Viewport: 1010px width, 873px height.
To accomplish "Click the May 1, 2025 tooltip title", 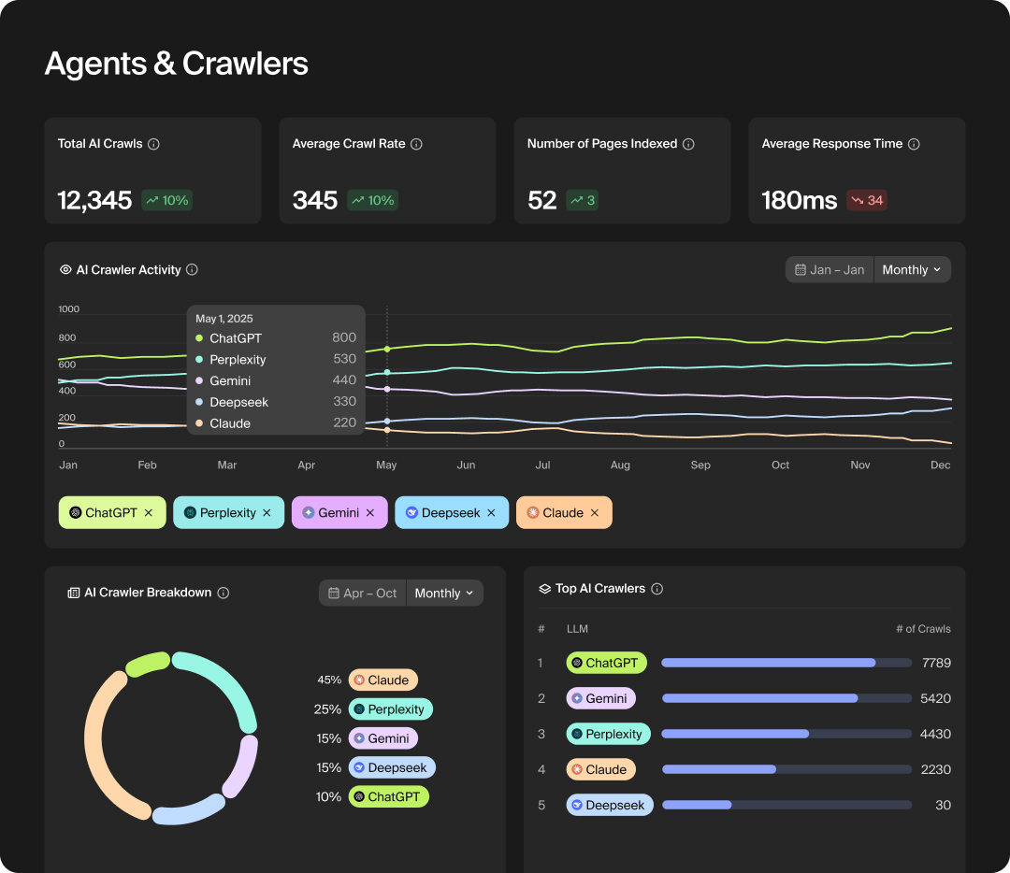I will pyautogui.click(x=224, y=319).
